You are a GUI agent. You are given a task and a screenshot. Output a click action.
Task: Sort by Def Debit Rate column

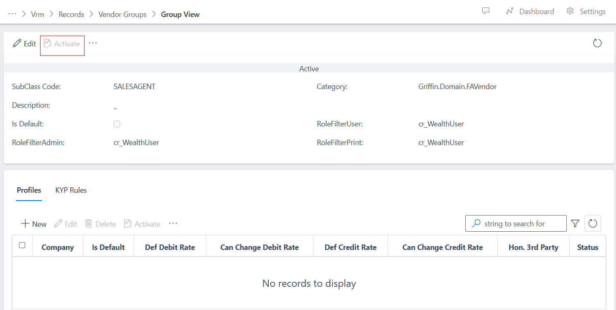point(170,247)
